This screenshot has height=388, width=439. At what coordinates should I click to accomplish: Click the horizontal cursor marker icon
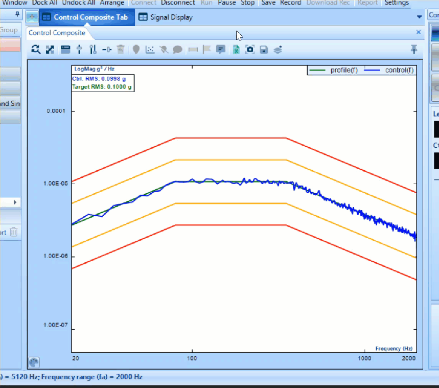107,50
